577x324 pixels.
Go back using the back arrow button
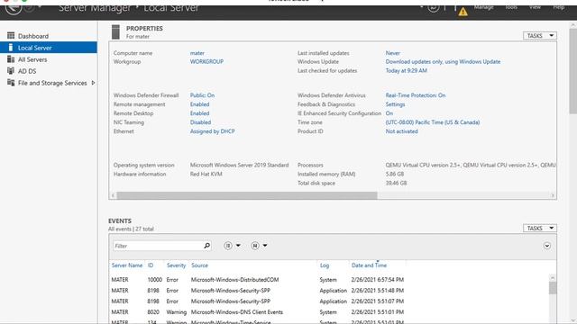[x=14, y=7]
